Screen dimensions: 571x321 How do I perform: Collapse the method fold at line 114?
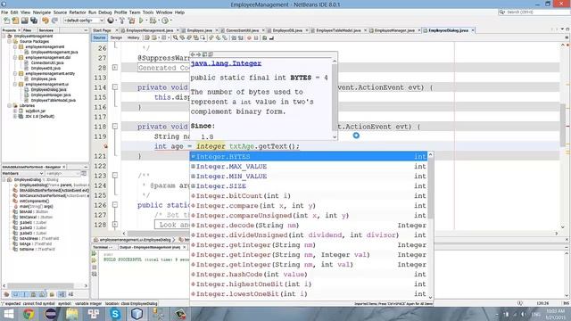pyautogui.click(x=115, y=87)
